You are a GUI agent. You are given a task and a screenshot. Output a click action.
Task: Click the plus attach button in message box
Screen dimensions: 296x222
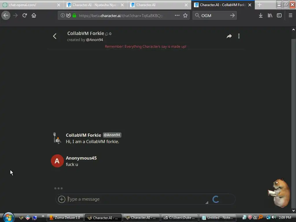62,199
